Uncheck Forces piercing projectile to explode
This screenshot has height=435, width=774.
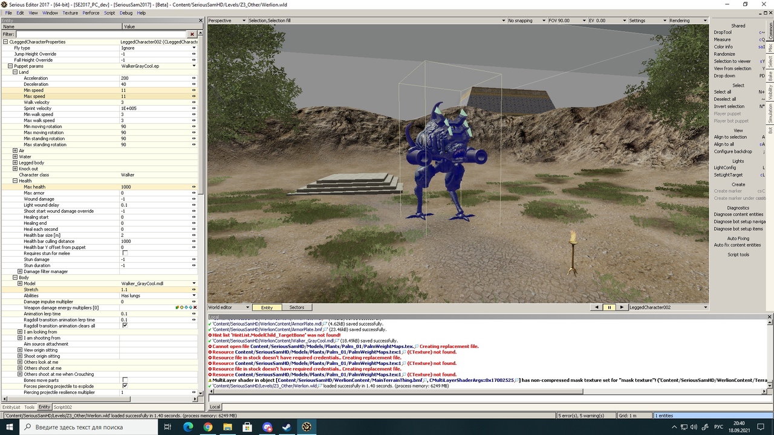(125, 386)
